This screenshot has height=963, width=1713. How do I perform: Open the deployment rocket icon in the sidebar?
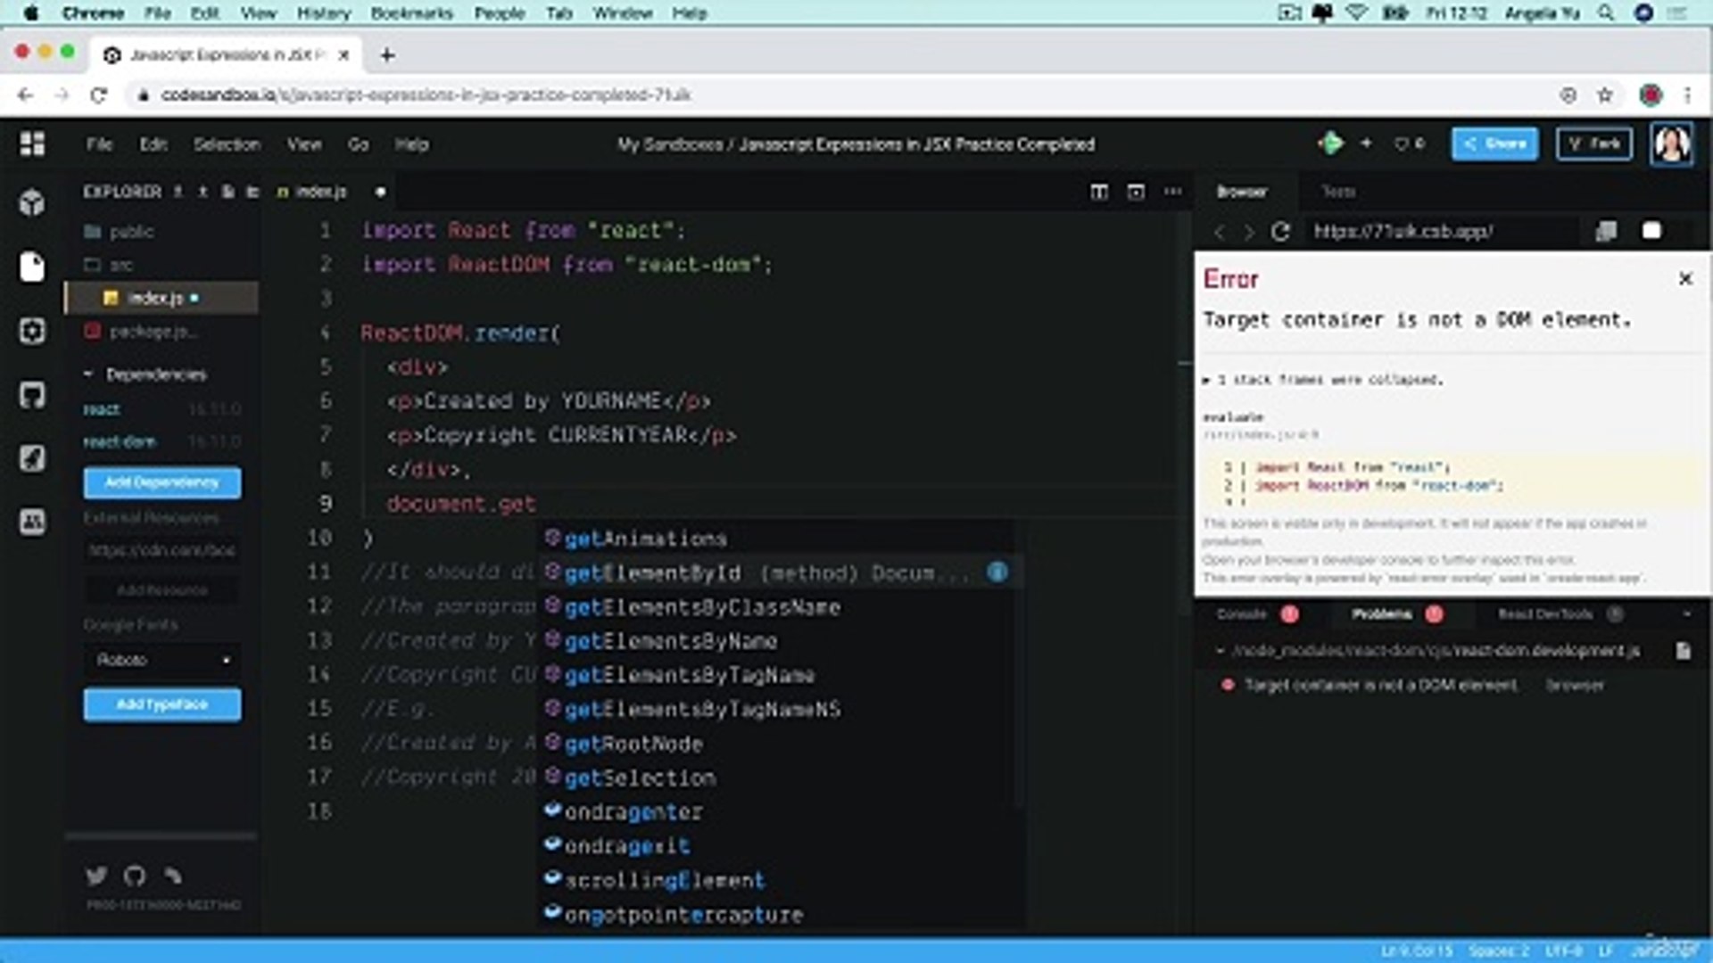click(33, 457)
